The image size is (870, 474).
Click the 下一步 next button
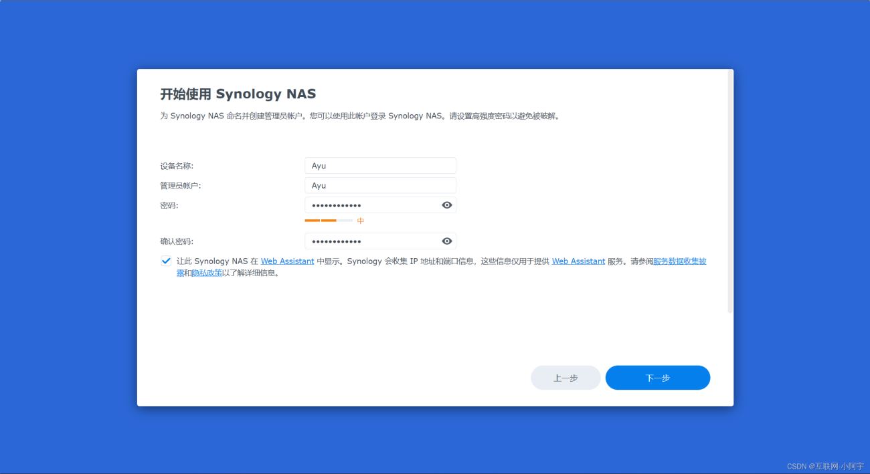tap(658, 378)
